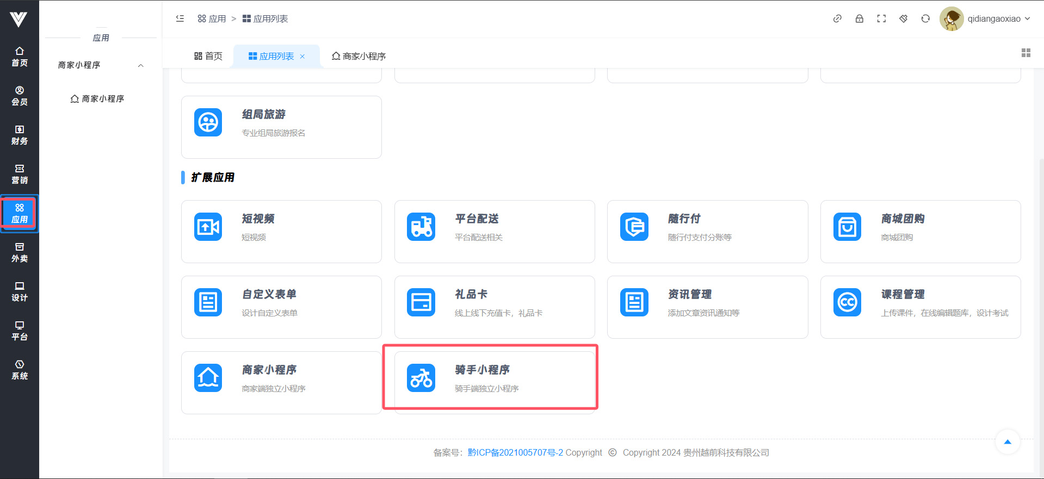Collapse the sidebar menu toggle icon
Image resolution: width=1044 pixels, height=479 pixels.
pyautogui.click(x=180, y=18)
